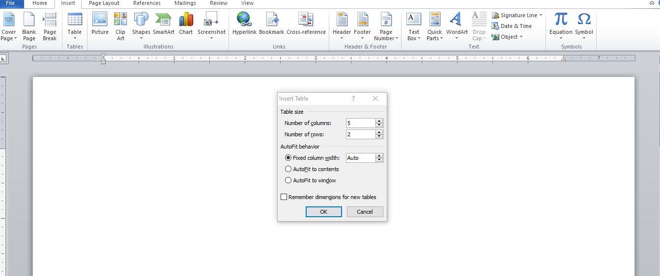Close the Insert Table dialog
Screen dimensions: 660x276
(375, 99)
